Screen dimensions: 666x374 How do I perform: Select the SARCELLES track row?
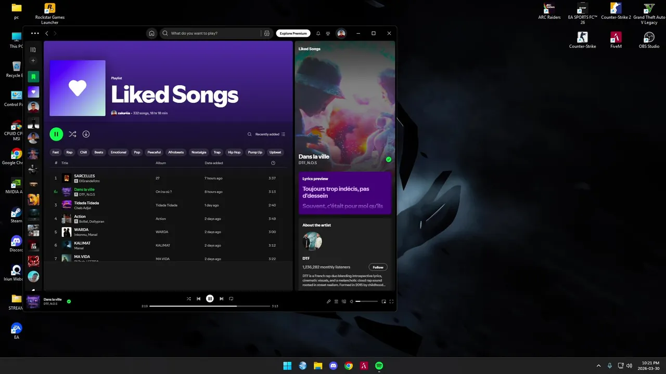168,178
